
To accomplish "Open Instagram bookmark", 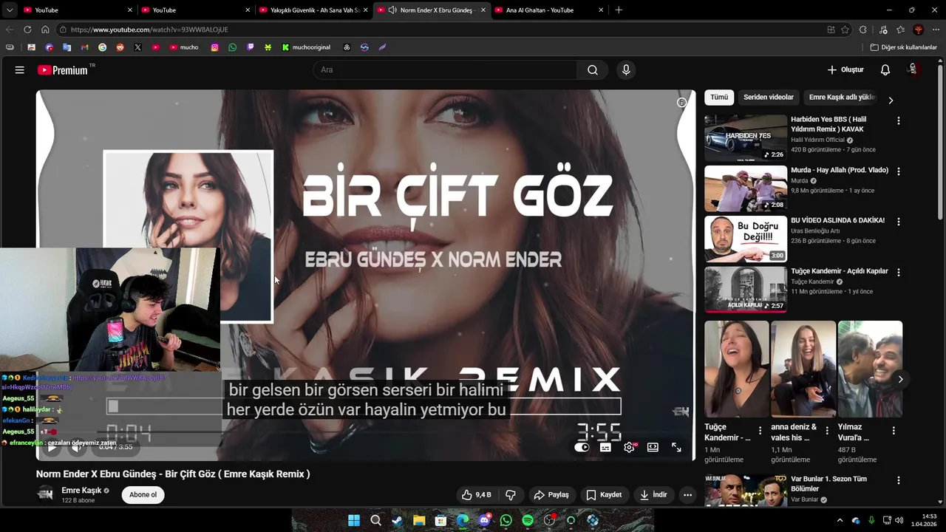I will tap(215, 47).
